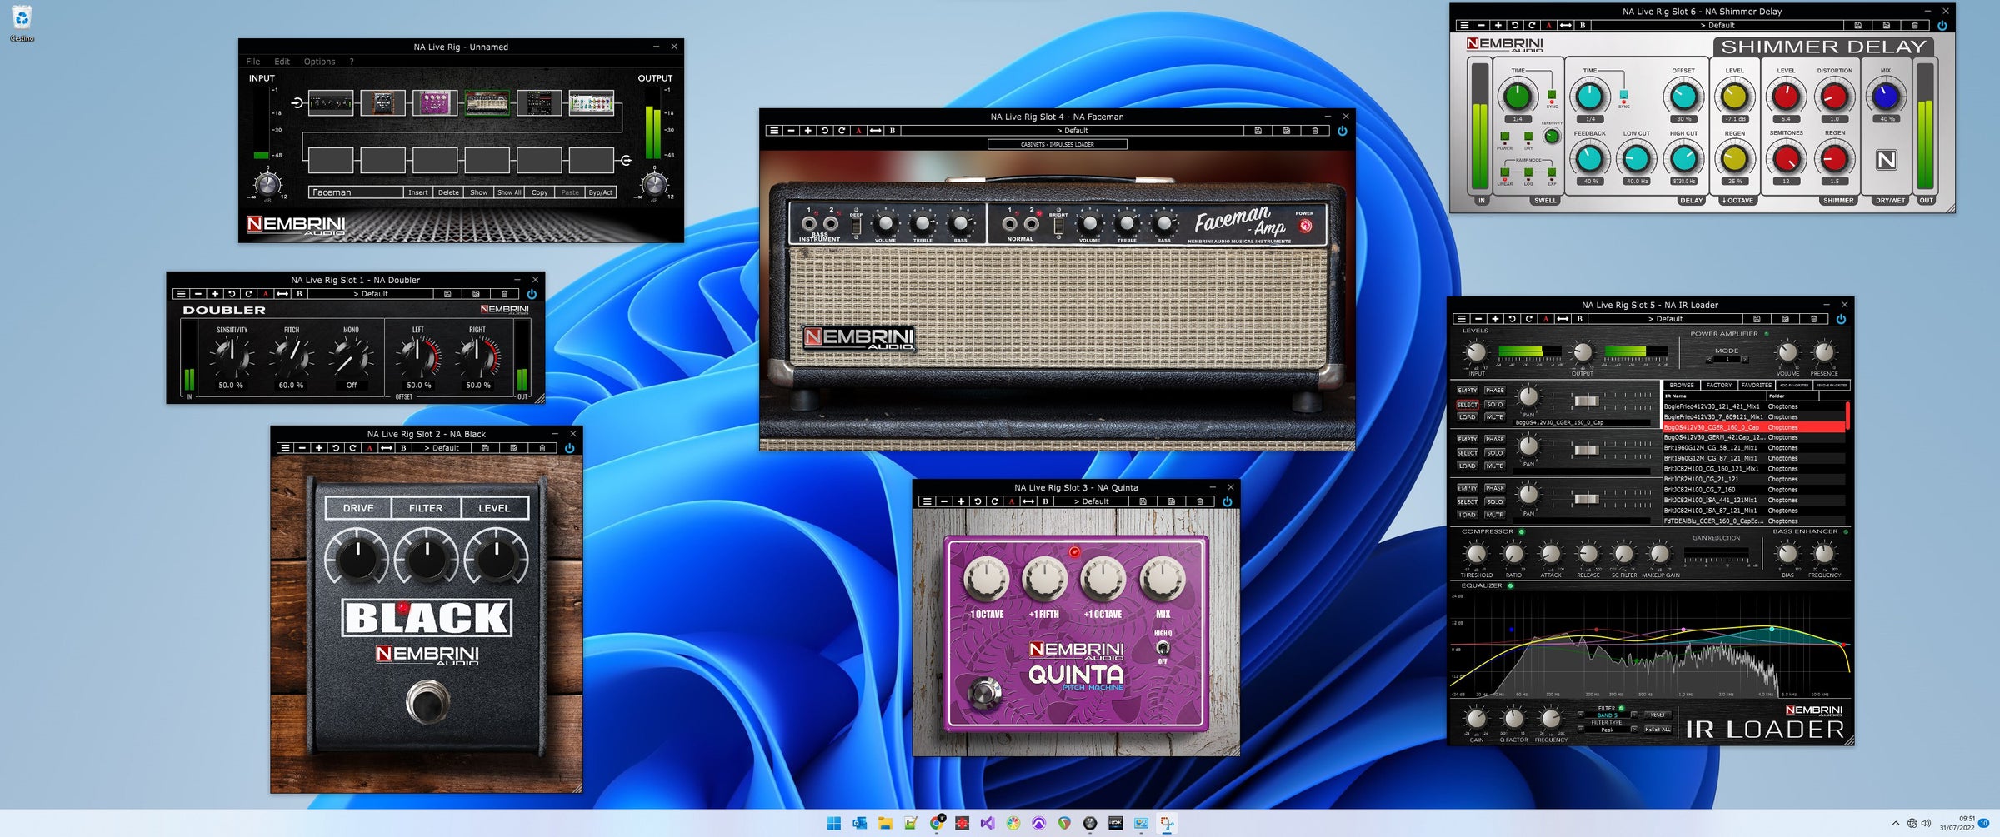Click trash icon in Faceman toolbar
The image size is (2000, 837).
click(1315, 131)
